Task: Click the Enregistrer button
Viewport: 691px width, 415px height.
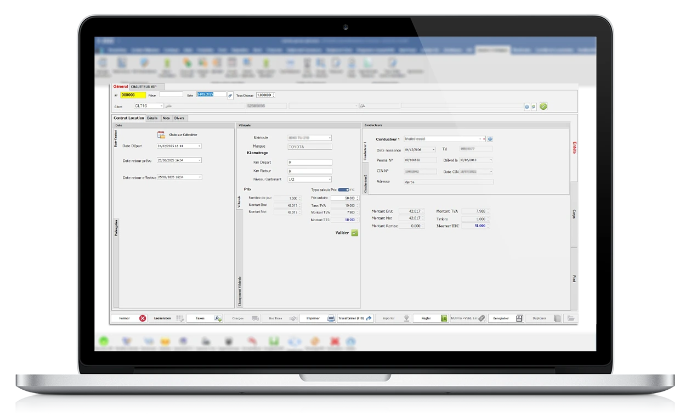Action: click(x=506, y=318)
